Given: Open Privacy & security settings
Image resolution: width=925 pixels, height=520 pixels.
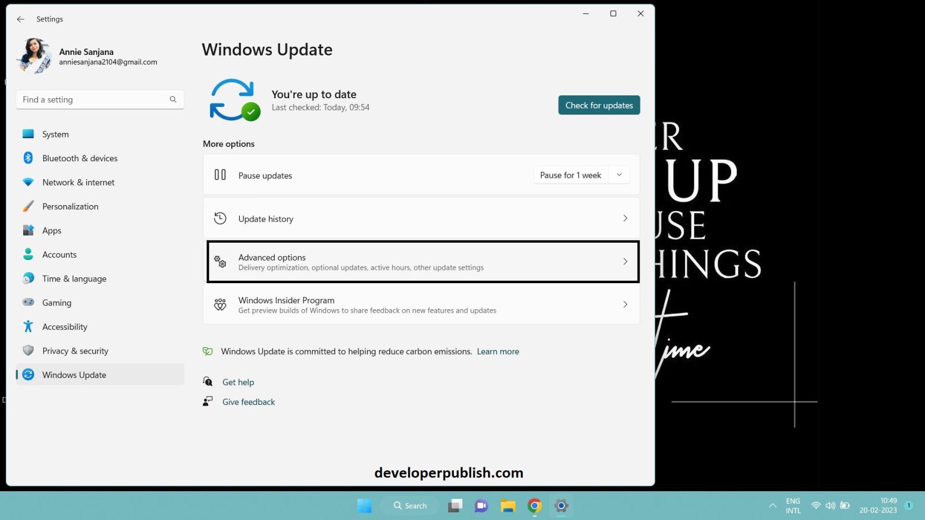Looking at the screenshot, I should [x=75, y=351].
